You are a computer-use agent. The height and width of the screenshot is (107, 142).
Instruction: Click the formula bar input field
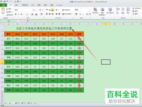(x=85, y=21)
